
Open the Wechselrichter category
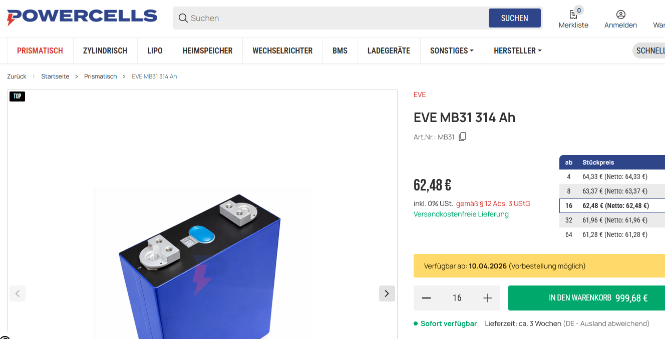(282, 50)
